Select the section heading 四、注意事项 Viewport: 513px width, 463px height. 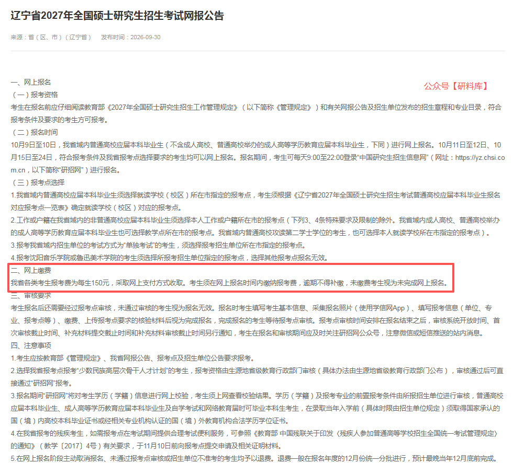click(31, 345)
